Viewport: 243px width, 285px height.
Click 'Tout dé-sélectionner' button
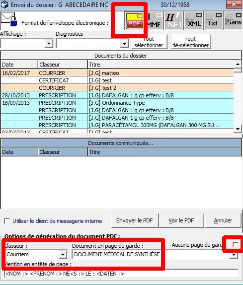tap(191, 42)
